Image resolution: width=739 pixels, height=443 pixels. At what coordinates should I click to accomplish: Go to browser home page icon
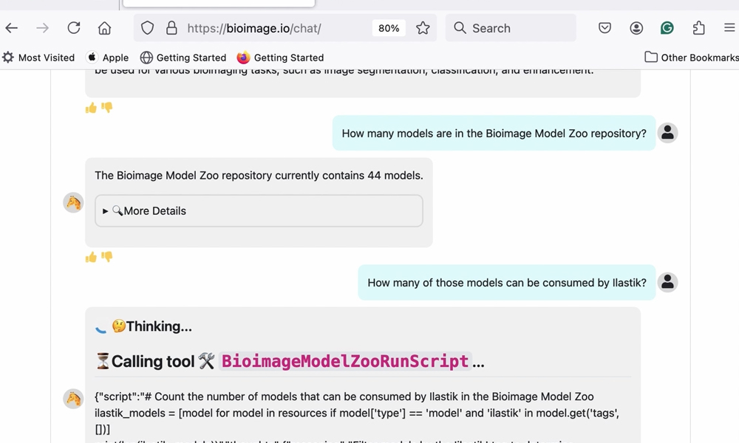[x=104, y=28]
